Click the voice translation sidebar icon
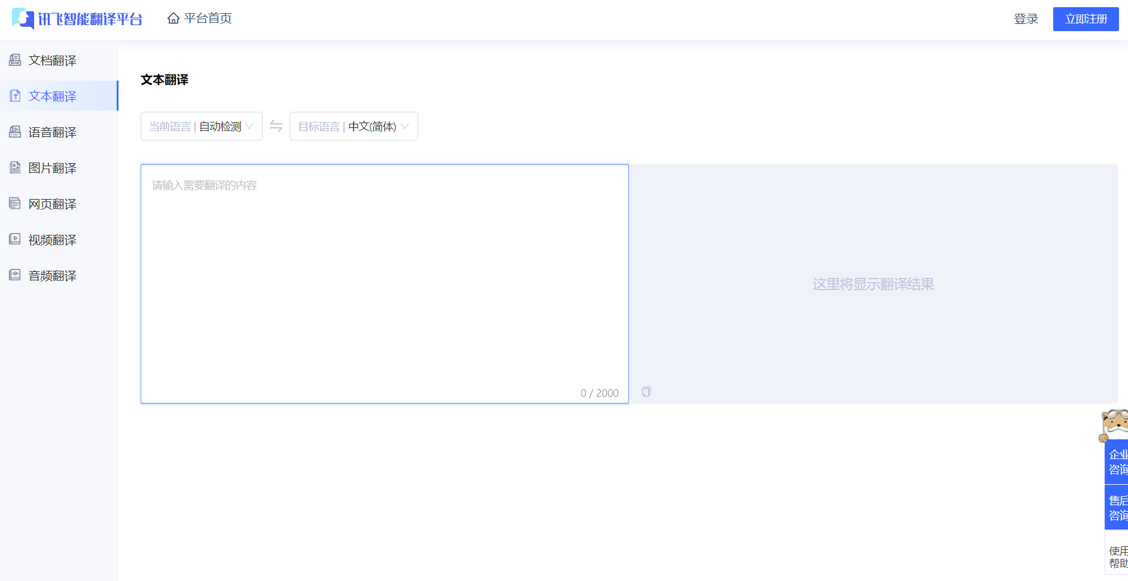 (15, 132)
